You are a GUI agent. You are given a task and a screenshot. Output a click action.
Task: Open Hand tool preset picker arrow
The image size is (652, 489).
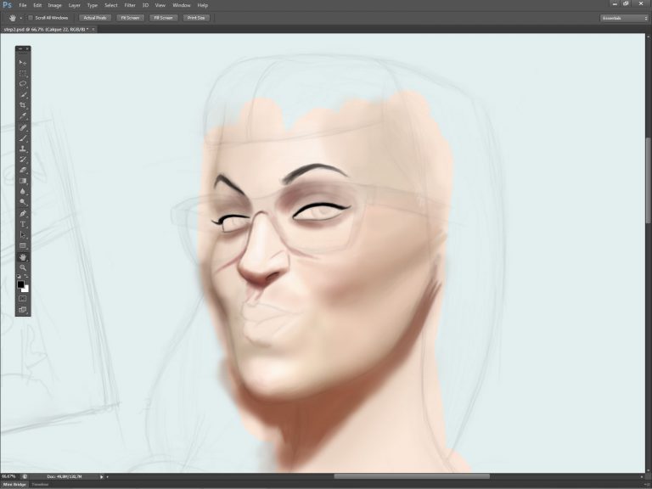click(21, 17)
